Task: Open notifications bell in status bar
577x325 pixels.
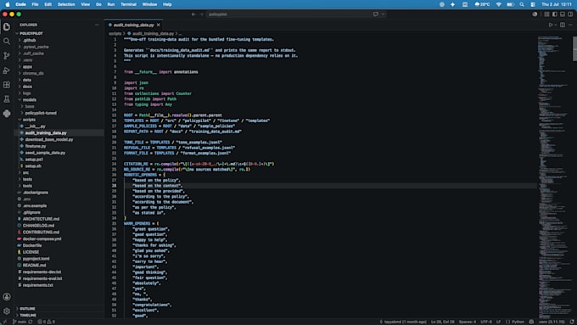Action: tap(572, 322)
